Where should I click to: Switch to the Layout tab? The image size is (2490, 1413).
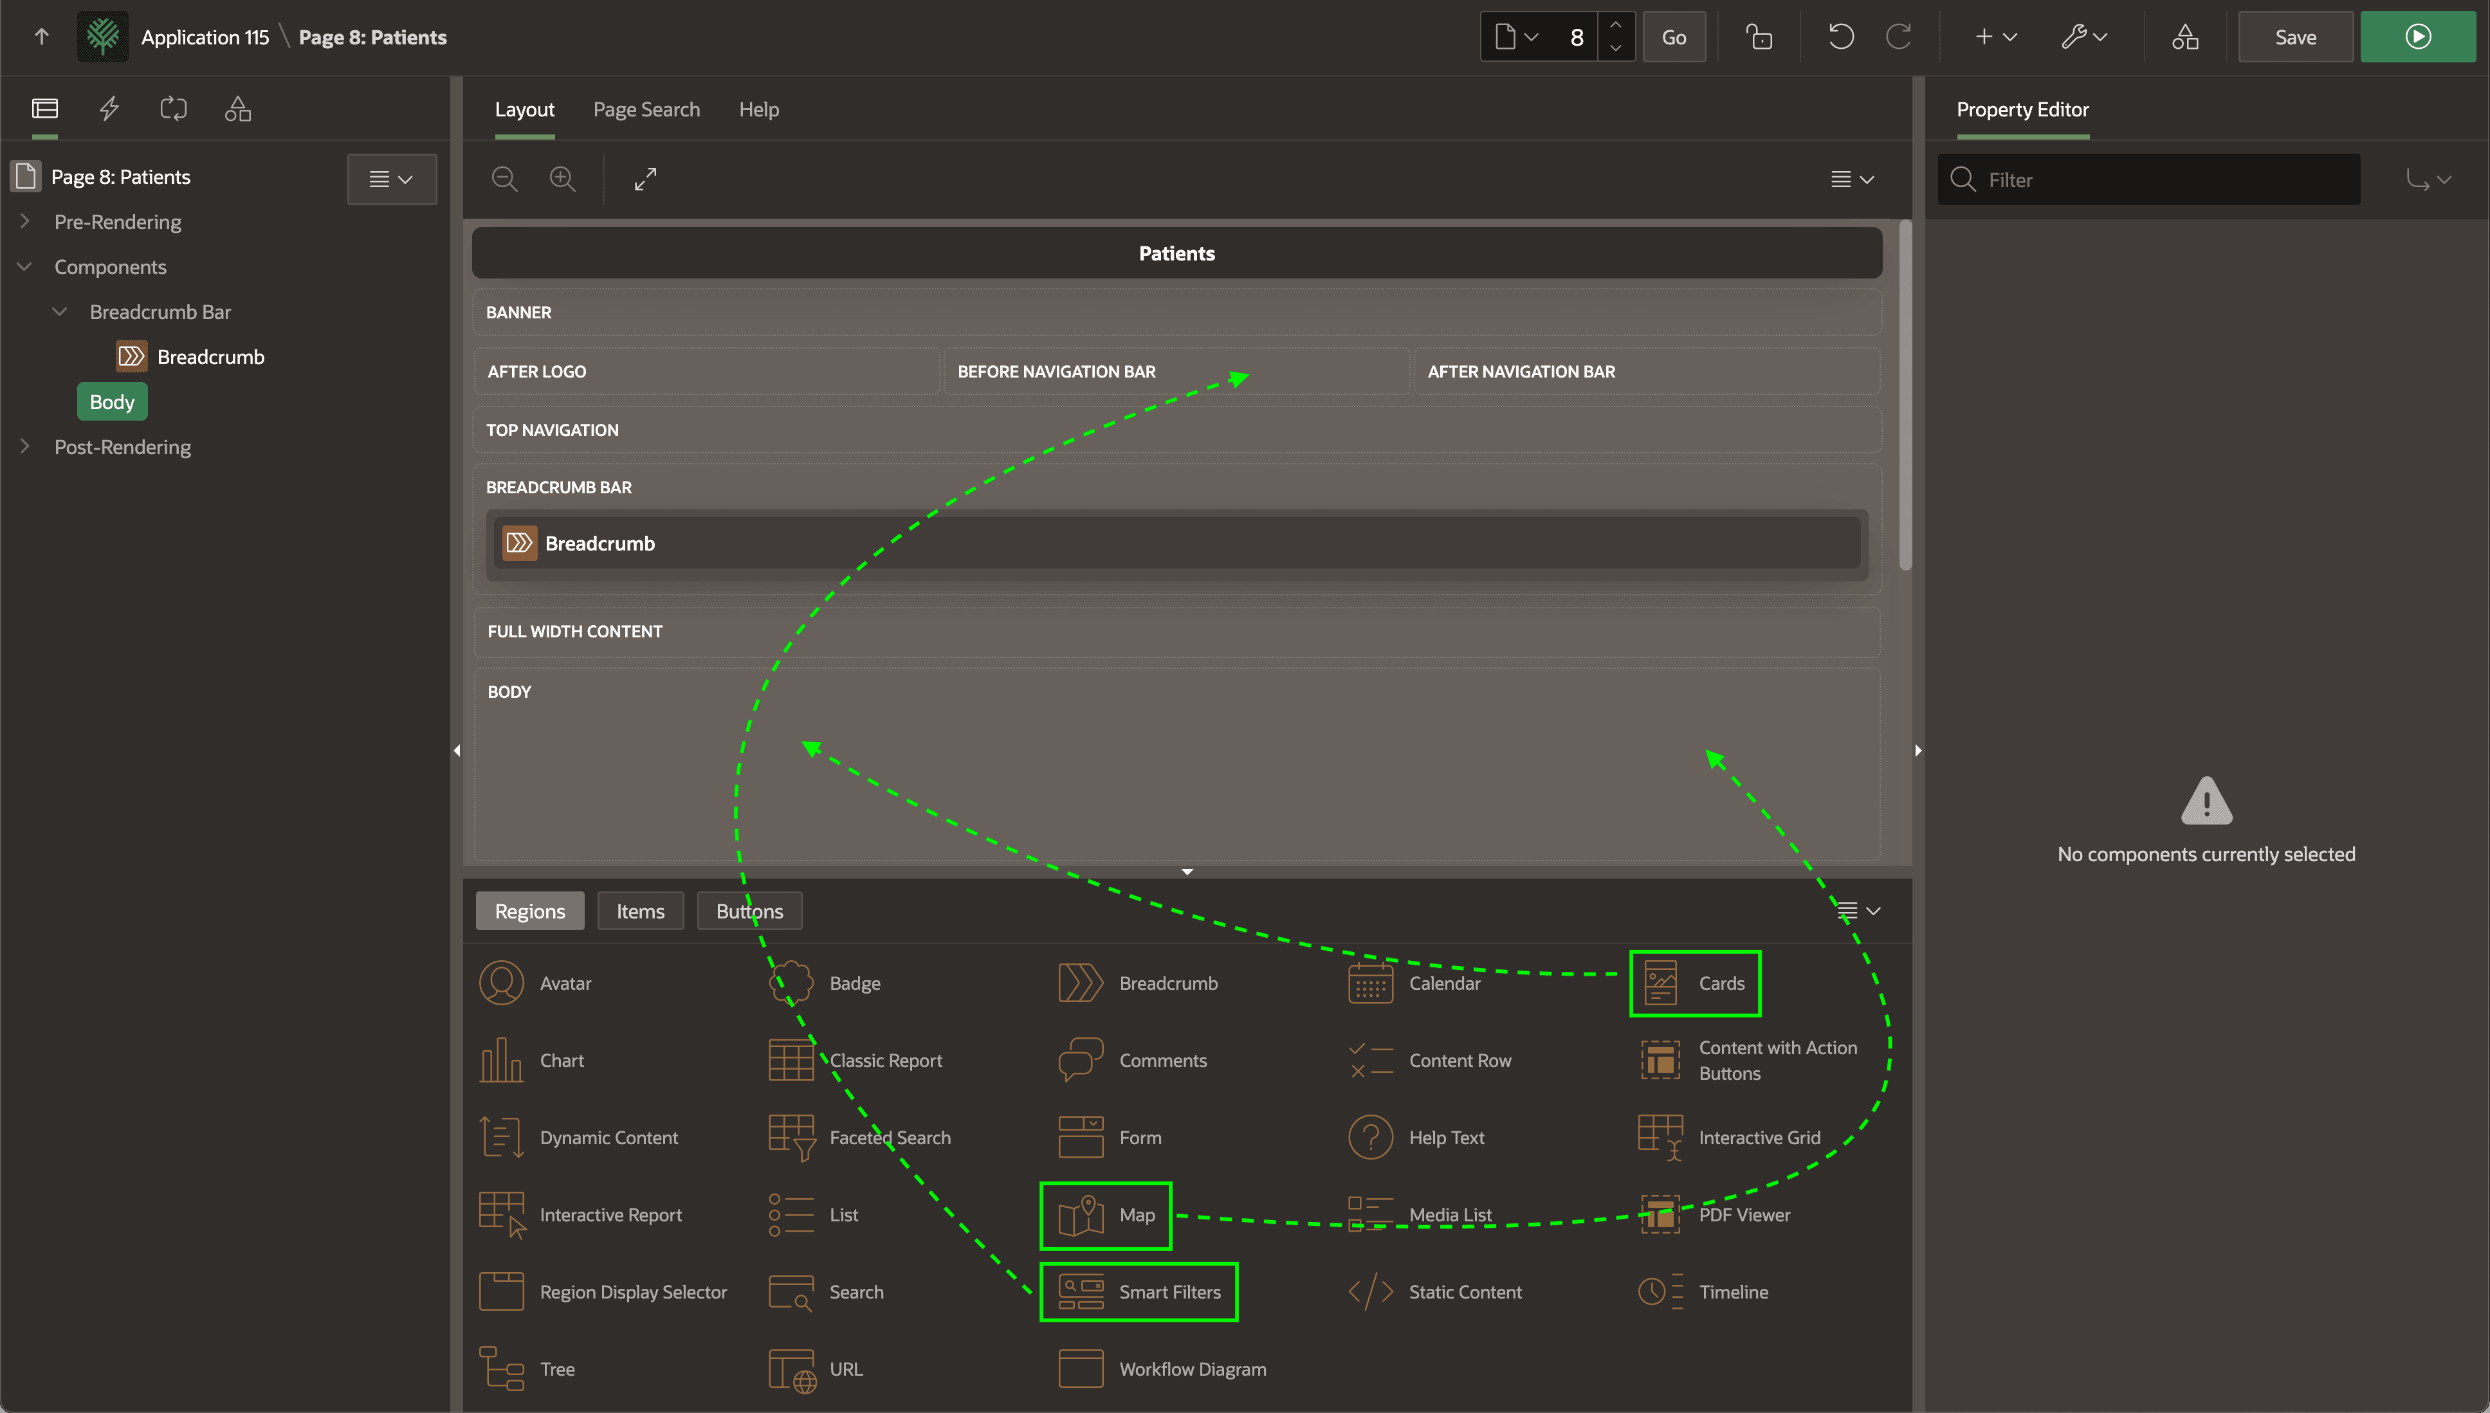pos(524,110)
